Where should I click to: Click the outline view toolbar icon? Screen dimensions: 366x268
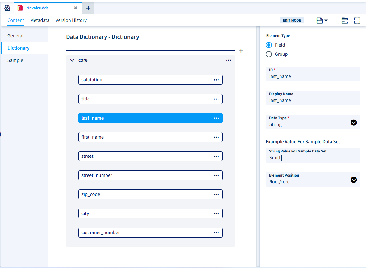point(344,21)
